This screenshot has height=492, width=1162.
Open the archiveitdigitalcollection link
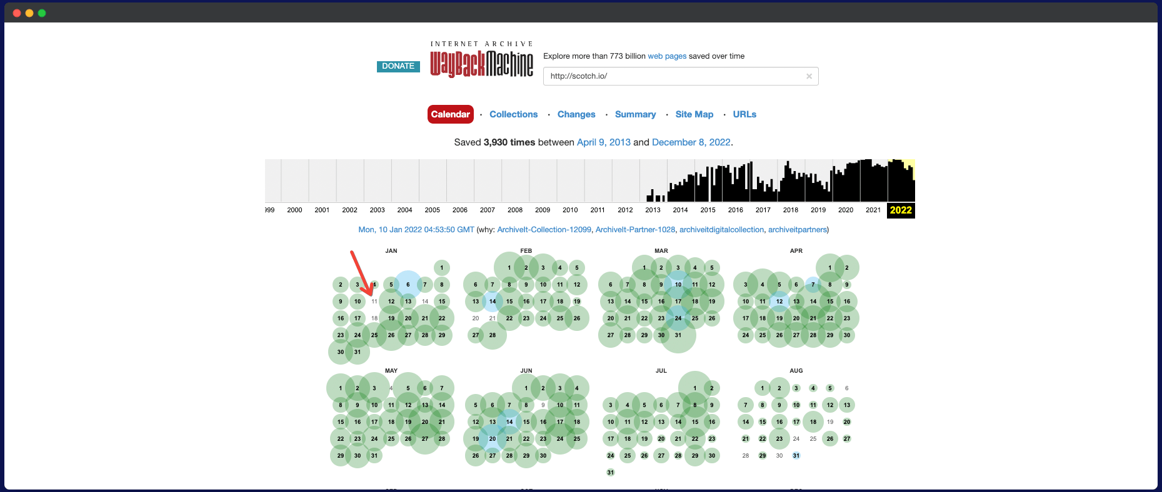tap(721, 230)
